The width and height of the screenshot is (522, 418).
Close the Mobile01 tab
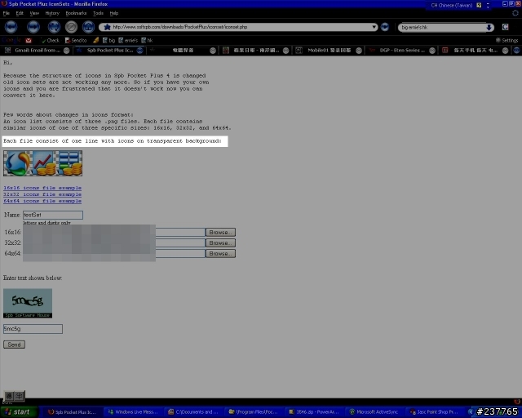tap(359, 51)
